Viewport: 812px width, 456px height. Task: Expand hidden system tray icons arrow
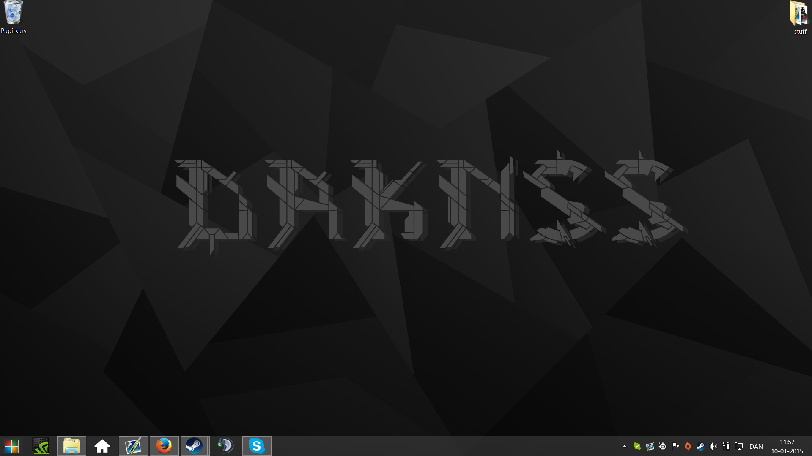[x=625, y=446]
